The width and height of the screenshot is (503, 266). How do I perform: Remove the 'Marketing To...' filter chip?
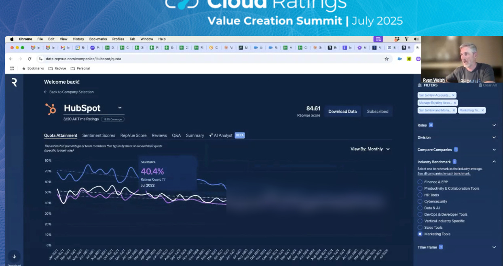483,110
